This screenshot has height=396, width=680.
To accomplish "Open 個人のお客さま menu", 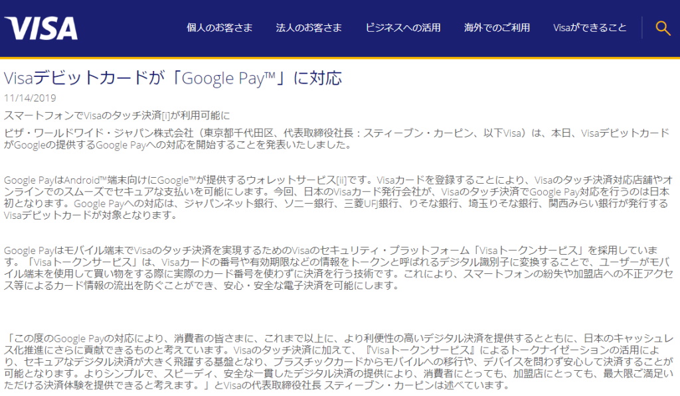I will coord(219,28).
